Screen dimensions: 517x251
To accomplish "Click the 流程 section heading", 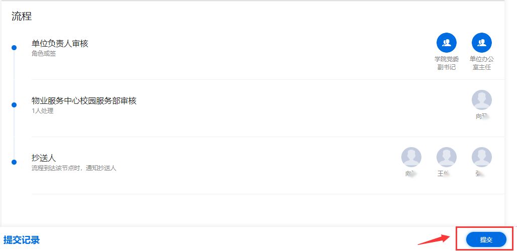I will pyautogui.click(x=22, y=17).
